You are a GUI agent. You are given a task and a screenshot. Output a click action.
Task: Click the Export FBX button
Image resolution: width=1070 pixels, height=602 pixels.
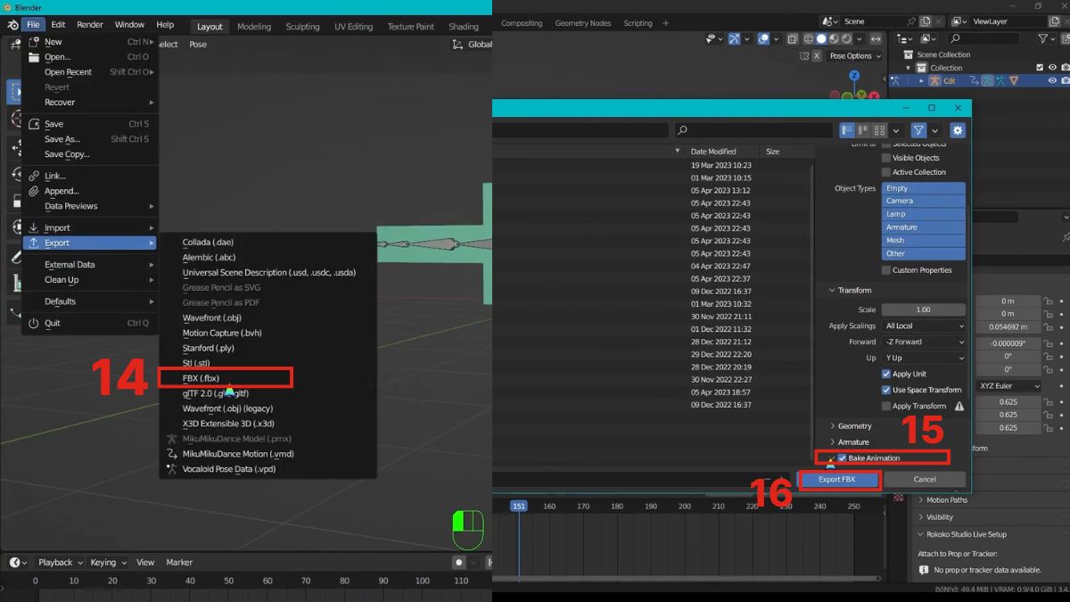pyautogui.click(x=837, y=480)
